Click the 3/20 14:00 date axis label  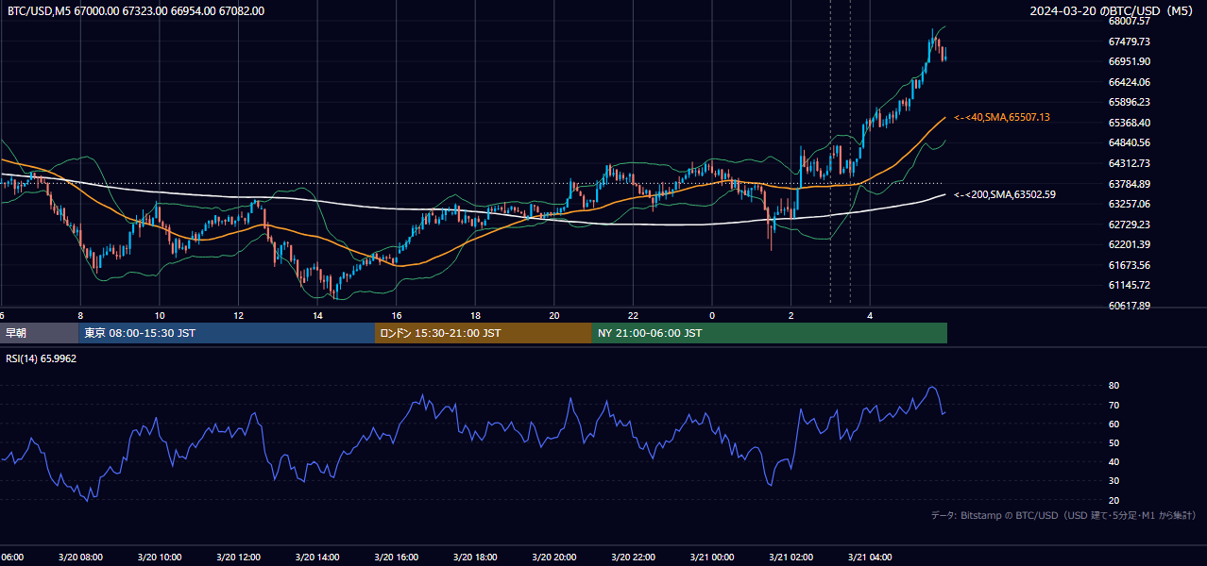point(317,558)
